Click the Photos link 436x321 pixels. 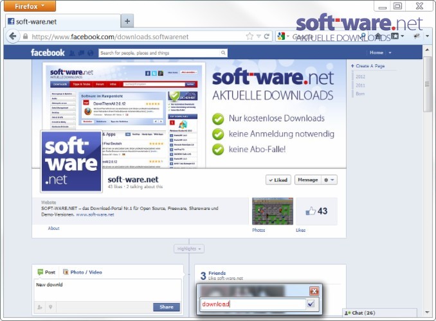(x=259, y=230)
